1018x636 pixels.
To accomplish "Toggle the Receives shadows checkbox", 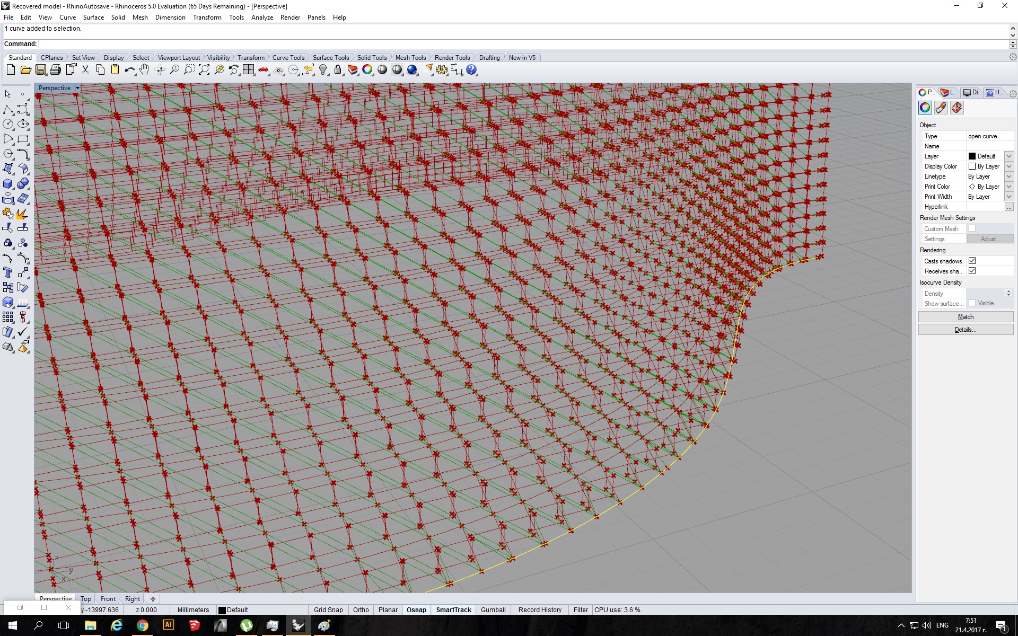I will (x=972, y=271).
